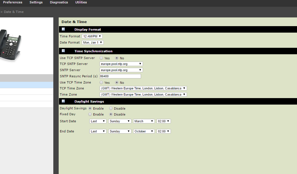Open End Date day of week dropdown
Image resolution: width=297 pixels, height=174 pixels.
[120, 131]
